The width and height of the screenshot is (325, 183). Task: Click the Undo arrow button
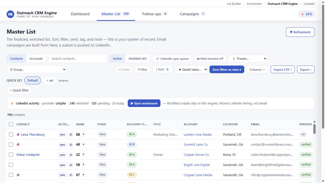124,69
